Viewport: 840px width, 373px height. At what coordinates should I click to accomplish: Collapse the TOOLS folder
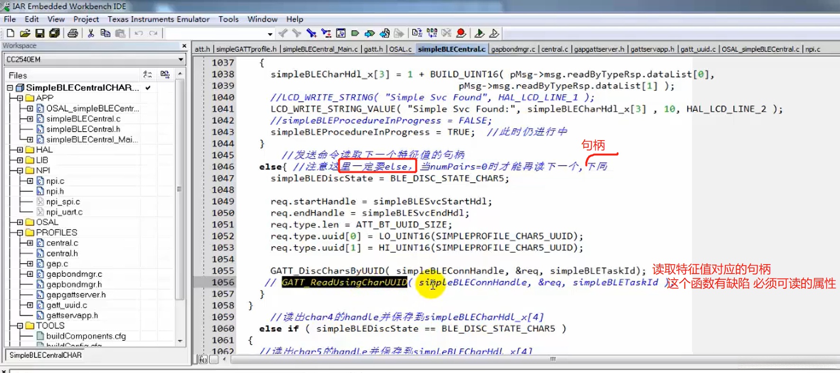click(20, 326)
